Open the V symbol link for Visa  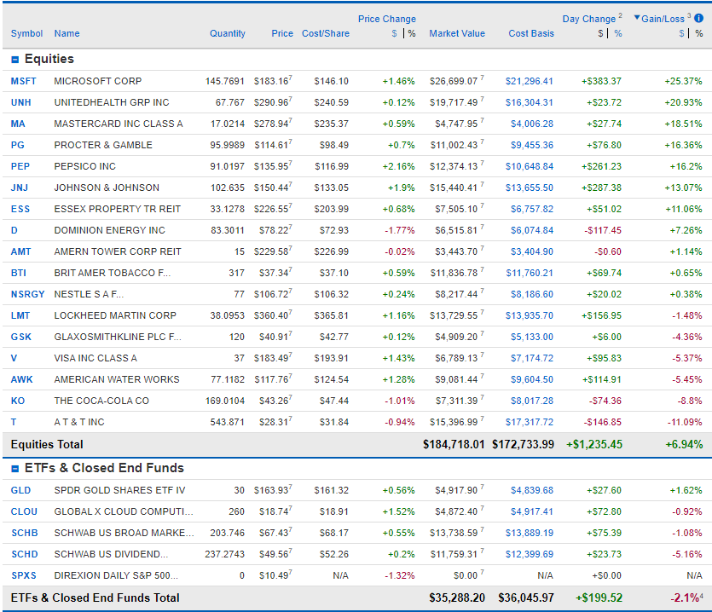(14, 359)
